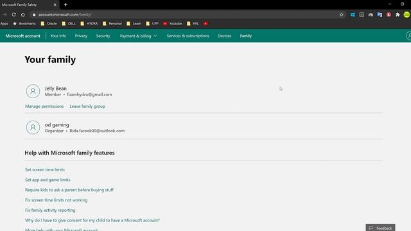Open the PAL bookmark folder

193,24
